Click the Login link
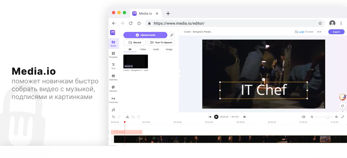This screenshot has height=158, width=347. tap(301, 32)
